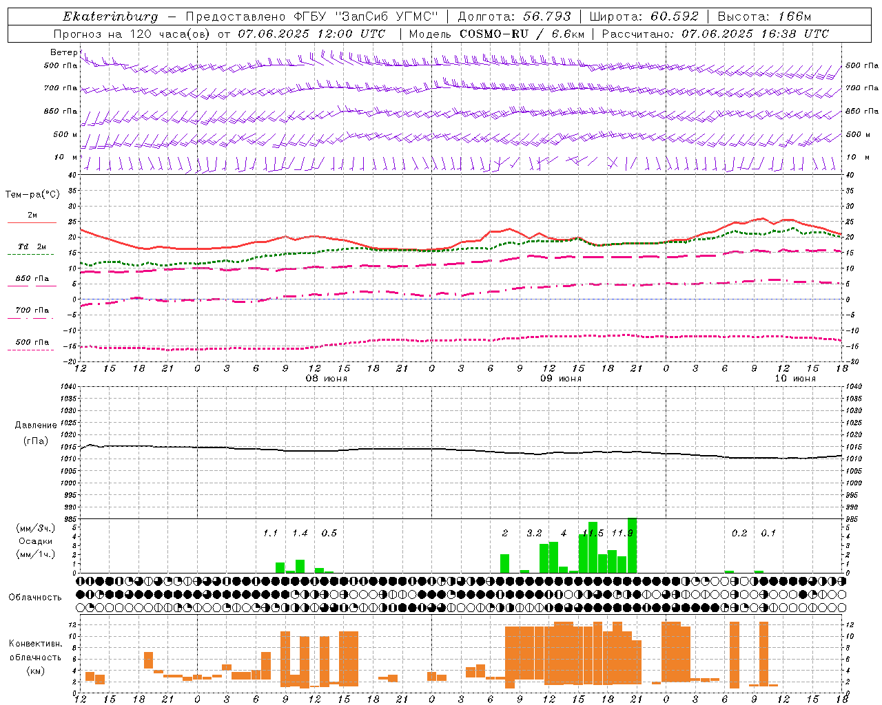Click the Конвективн. label of convective cloudiness
The width and height of the screenshot is (882, 705).
click(x=35, y=644)
